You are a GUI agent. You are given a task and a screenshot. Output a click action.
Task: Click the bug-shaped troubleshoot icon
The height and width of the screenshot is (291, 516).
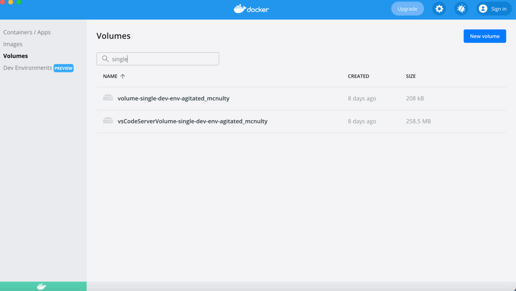[x=461, y=9]
